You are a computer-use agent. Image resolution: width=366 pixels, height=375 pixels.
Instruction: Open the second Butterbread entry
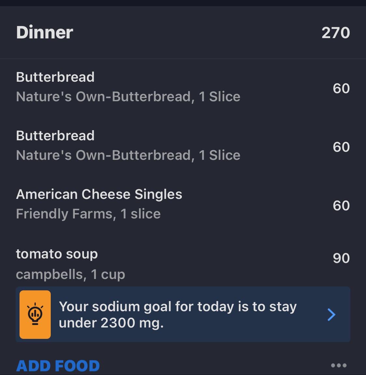click(183, 146)
